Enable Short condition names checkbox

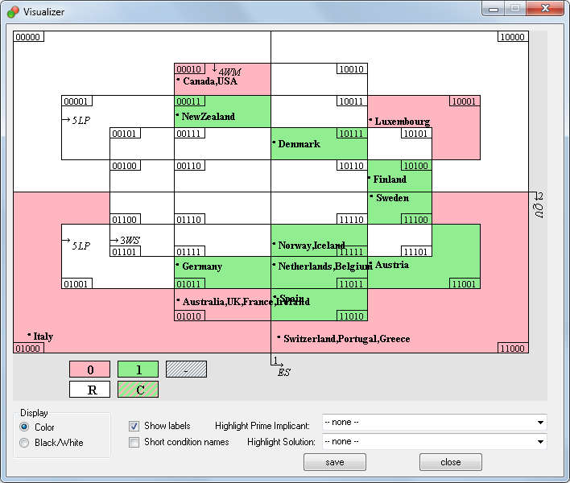[134, 442]
